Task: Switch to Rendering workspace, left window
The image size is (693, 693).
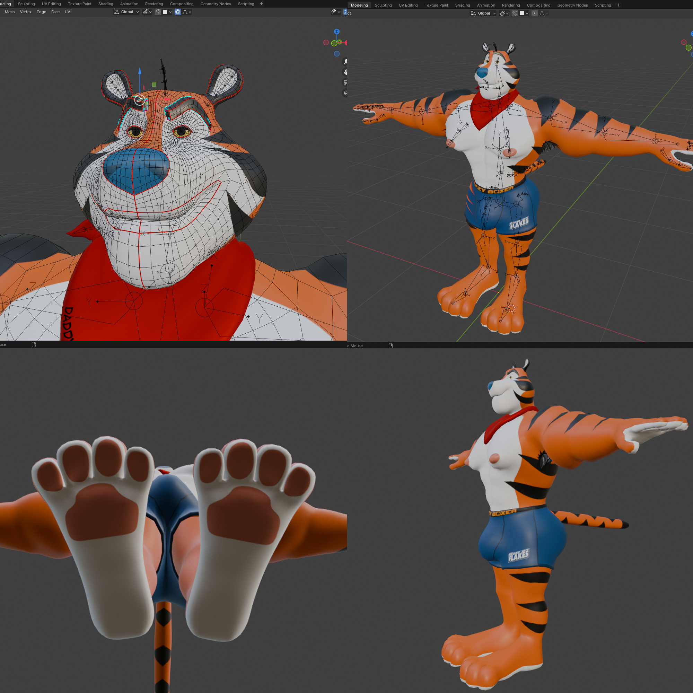Action: click(x=154, y=4)
